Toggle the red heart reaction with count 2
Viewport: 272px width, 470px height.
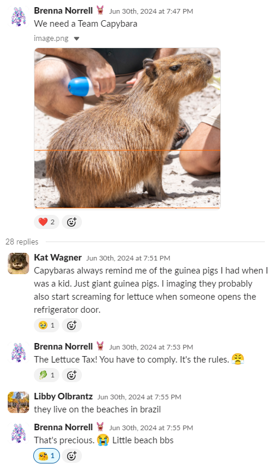click(47, 222)
